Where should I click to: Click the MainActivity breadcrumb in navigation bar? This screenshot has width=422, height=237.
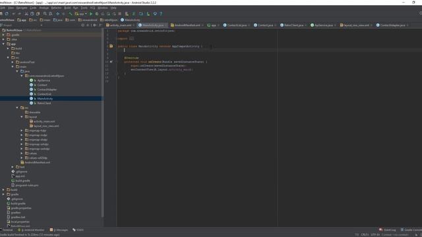tap(131, 20)
